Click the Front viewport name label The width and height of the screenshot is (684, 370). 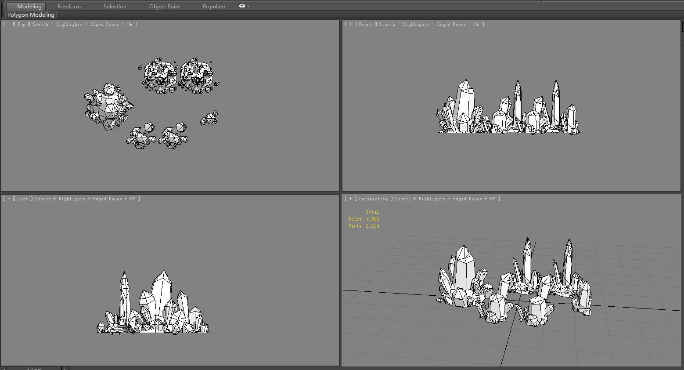[365, 24]
